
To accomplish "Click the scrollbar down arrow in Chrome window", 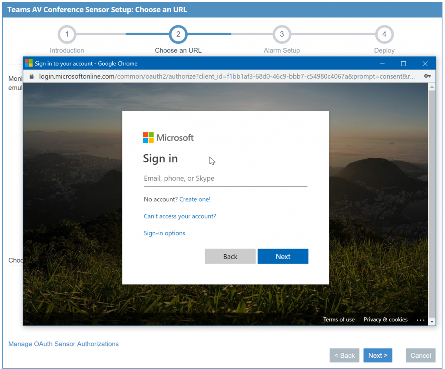I will pos(432,321).
